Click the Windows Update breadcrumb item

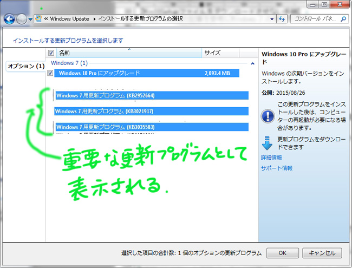[71, 19]
